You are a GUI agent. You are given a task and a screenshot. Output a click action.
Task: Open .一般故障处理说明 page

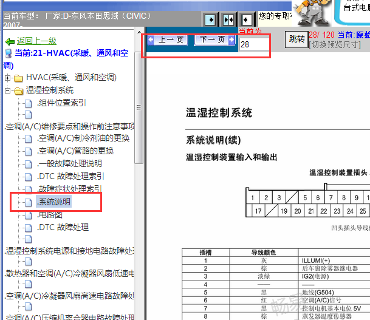[69, 163]
